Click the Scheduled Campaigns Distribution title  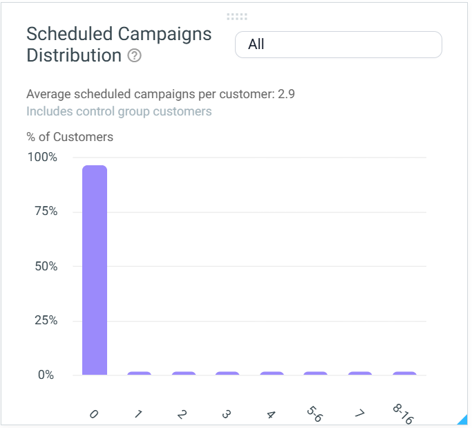click(119, 44)
